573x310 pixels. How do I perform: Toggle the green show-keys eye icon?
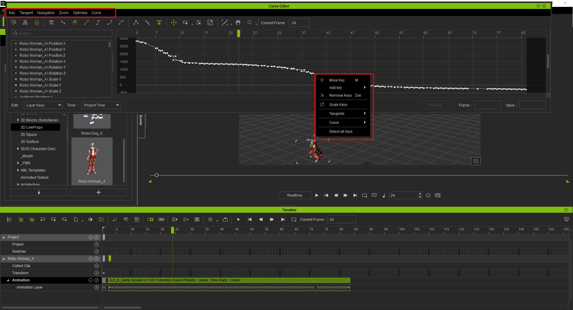coord(159,23)
